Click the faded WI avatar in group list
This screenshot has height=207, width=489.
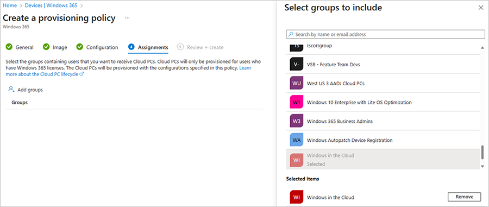pyautogui.click(x=297, y=160)
